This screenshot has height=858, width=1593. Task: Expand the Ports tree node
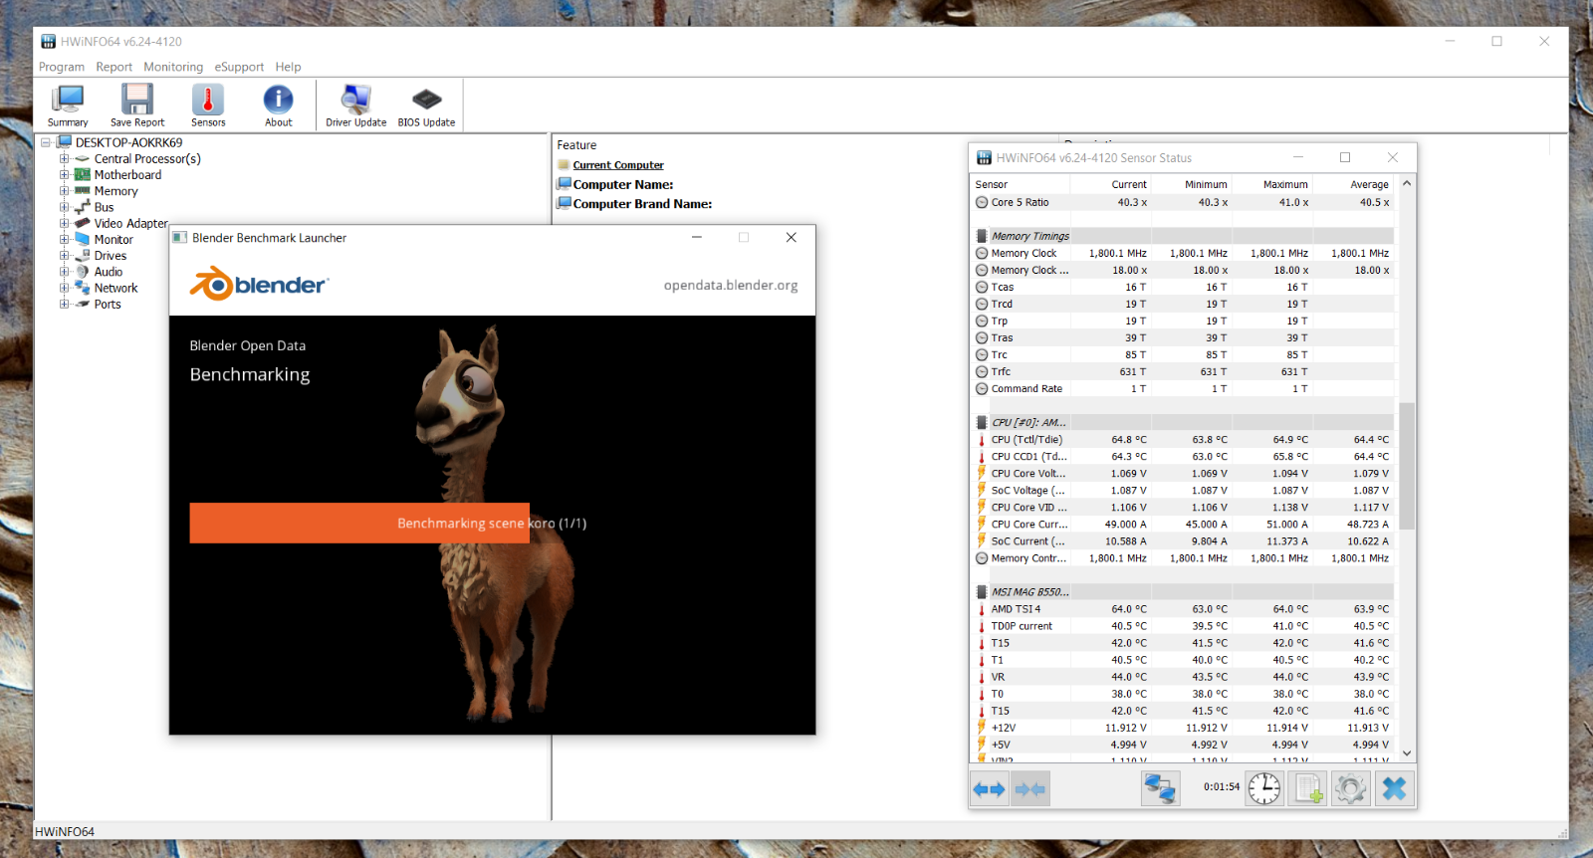(x=64, y=304)
